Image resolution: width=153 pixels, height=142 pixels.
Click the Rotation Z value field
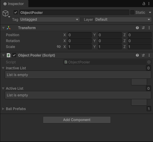coord(140,41)
